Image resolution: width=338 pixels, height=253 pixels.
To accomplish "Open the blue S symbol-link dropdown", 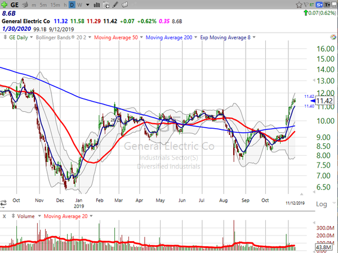I will pyautogui.click(x=319, y=4).
